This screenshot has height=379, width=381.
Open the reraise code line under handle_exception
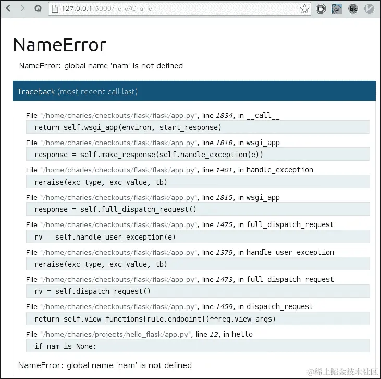pos(198,182)
